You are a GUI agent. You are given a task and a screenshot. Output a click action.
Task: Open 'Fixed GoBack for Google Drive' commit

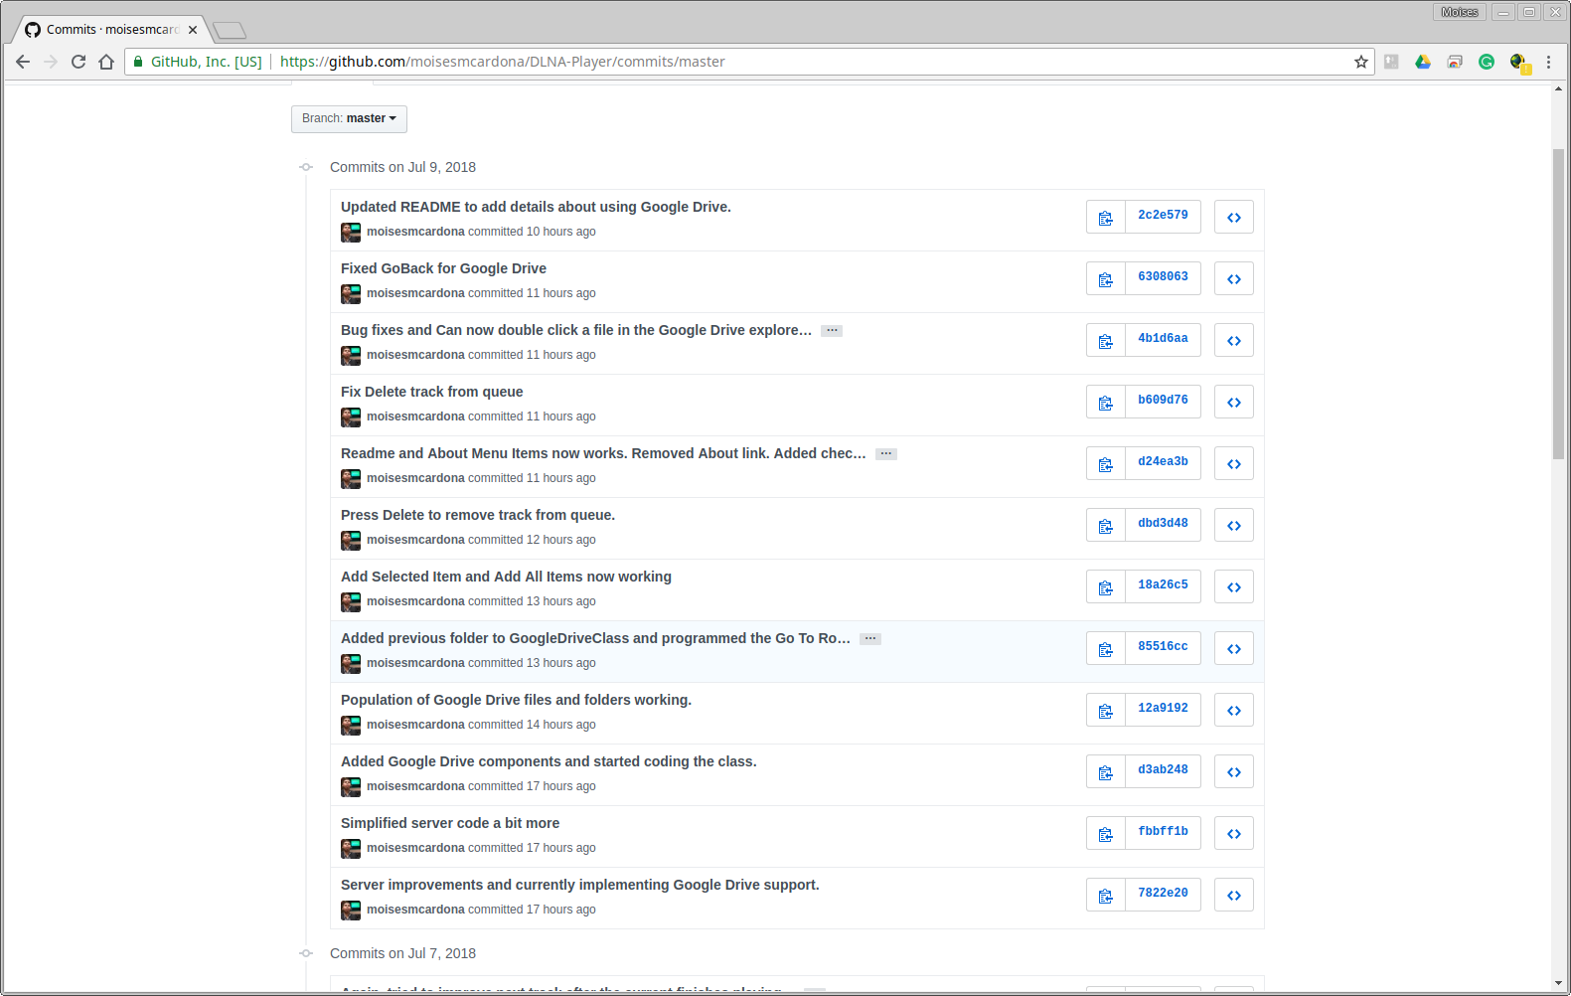pyautogui.click(x=443, y=268)
